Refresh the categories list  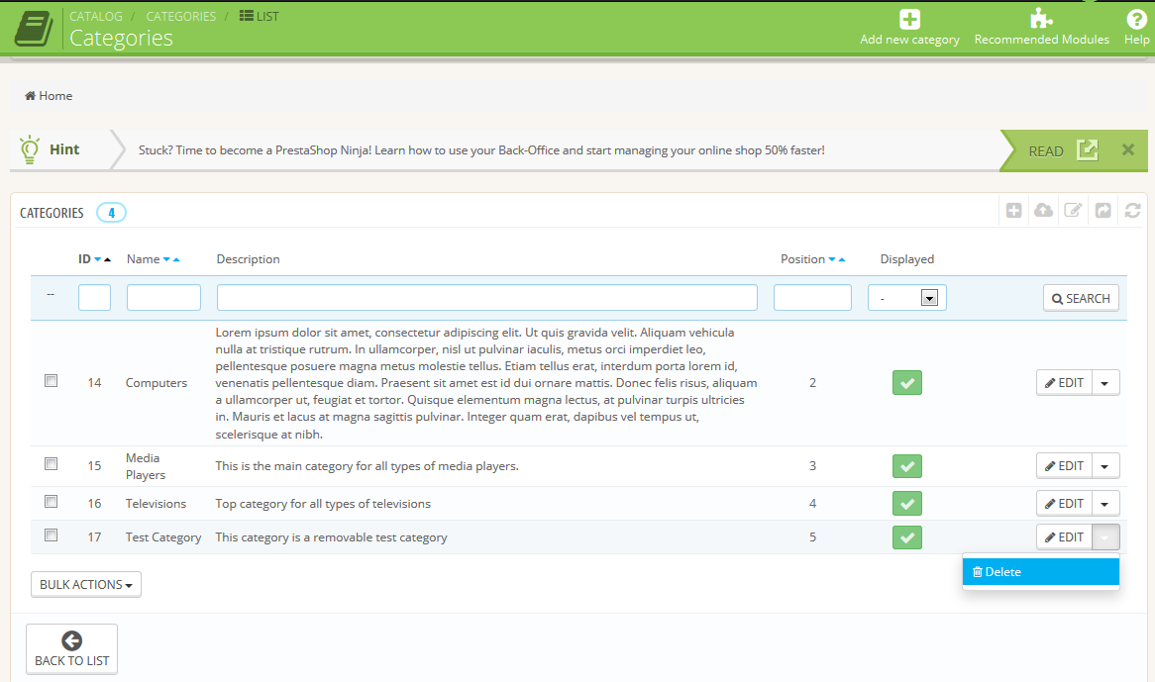[1132, 210]
